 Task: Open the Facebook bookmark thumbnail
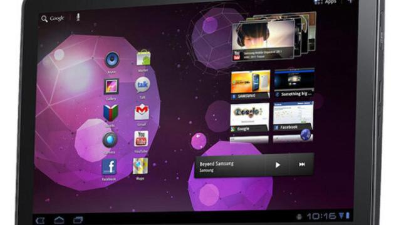293,116
